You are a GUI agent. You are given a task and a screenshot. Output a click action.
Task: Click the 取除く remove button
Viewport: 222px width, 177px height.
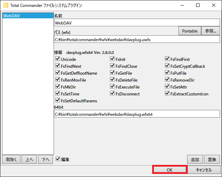coord(11,159)
